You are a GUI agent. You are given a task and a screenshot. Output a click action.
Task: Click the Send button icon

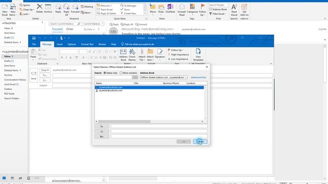tap(34, 76)
